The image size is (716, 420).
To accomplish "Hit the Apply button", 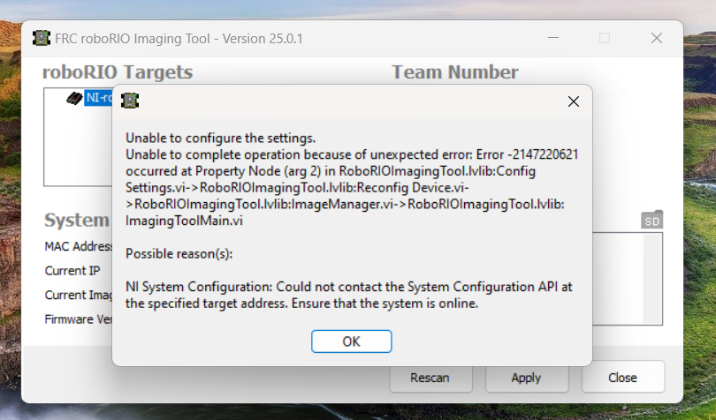I will coord(526,378).
